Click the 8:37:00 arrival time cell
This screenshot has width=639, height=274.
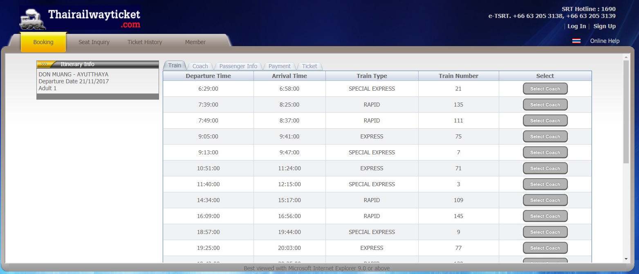point(289,120)
